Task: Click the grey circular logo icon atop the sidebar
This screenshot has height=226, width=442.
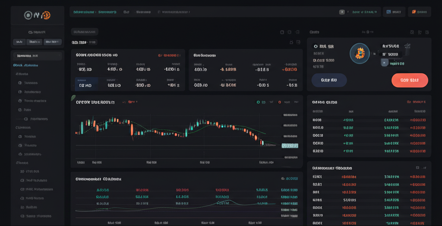Action: 28,15
